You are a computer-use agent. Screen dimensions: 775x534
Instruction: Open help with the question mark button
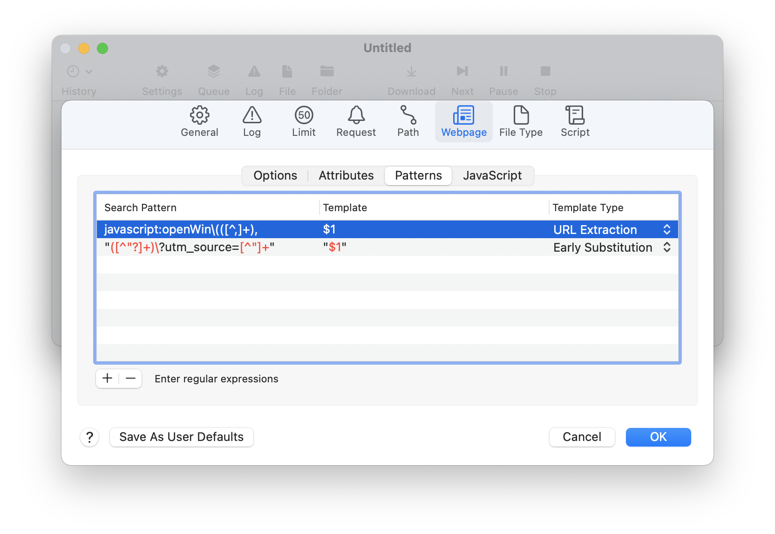pos(89,437)
